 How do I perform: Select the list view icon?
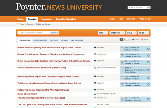[121, 39]
